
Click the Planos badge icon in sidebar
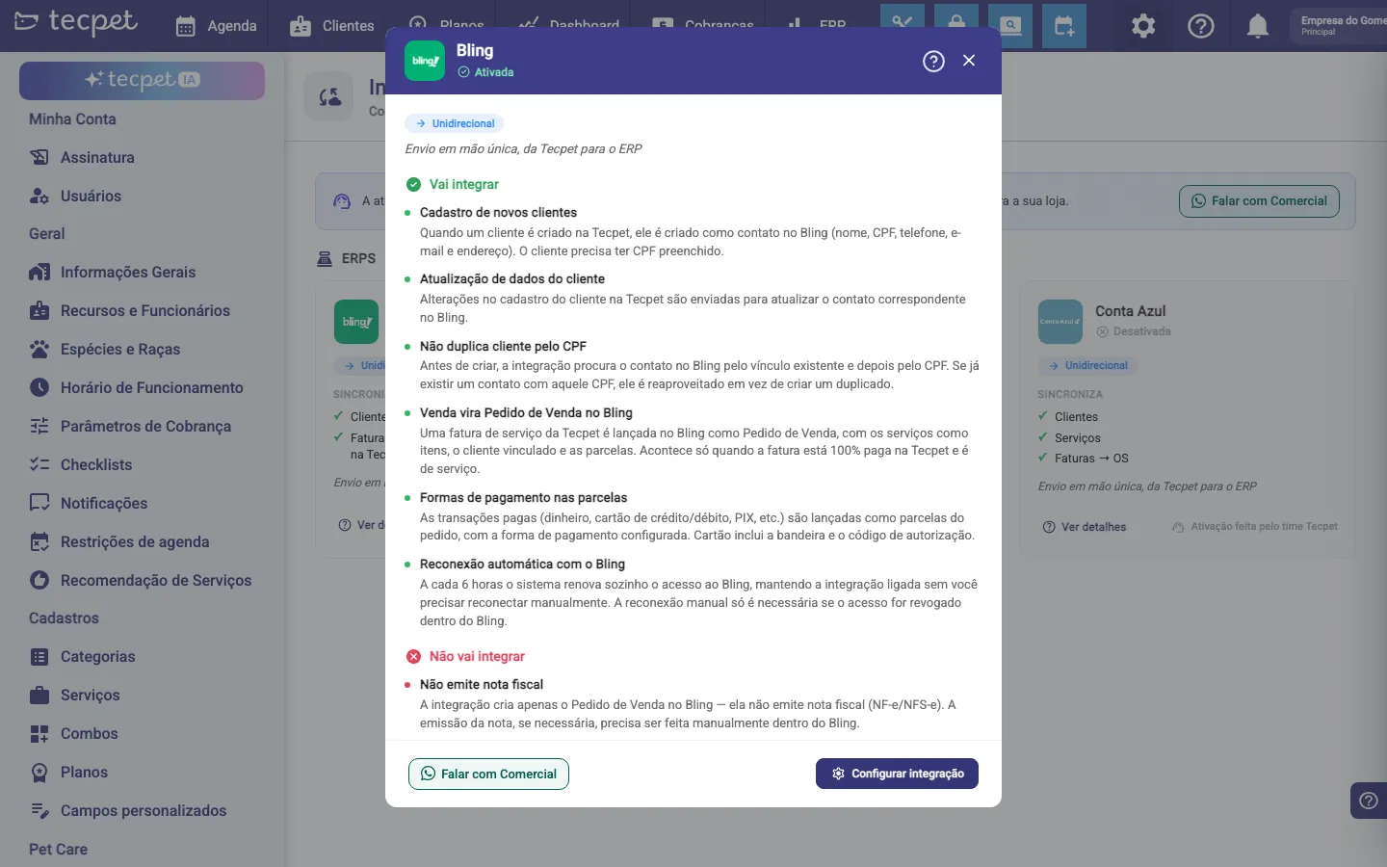[39, 773]
